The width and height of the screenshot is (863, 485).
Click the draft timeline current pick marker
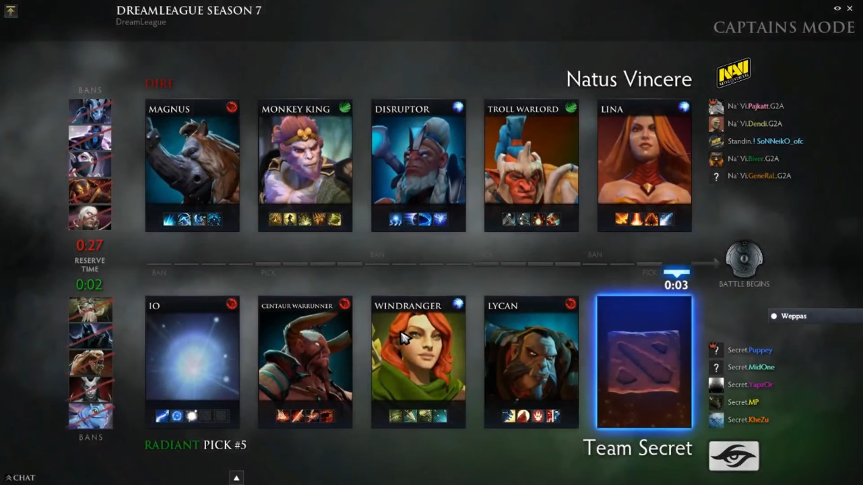(676, 273)
